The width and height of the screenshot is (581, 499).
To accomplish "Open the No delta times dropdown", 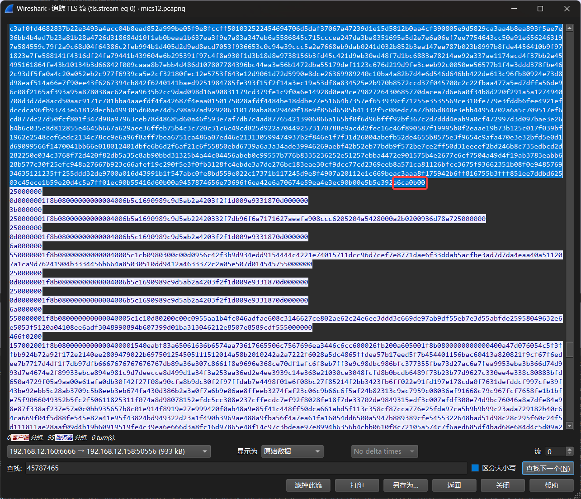I will click(x=385, y=451).
